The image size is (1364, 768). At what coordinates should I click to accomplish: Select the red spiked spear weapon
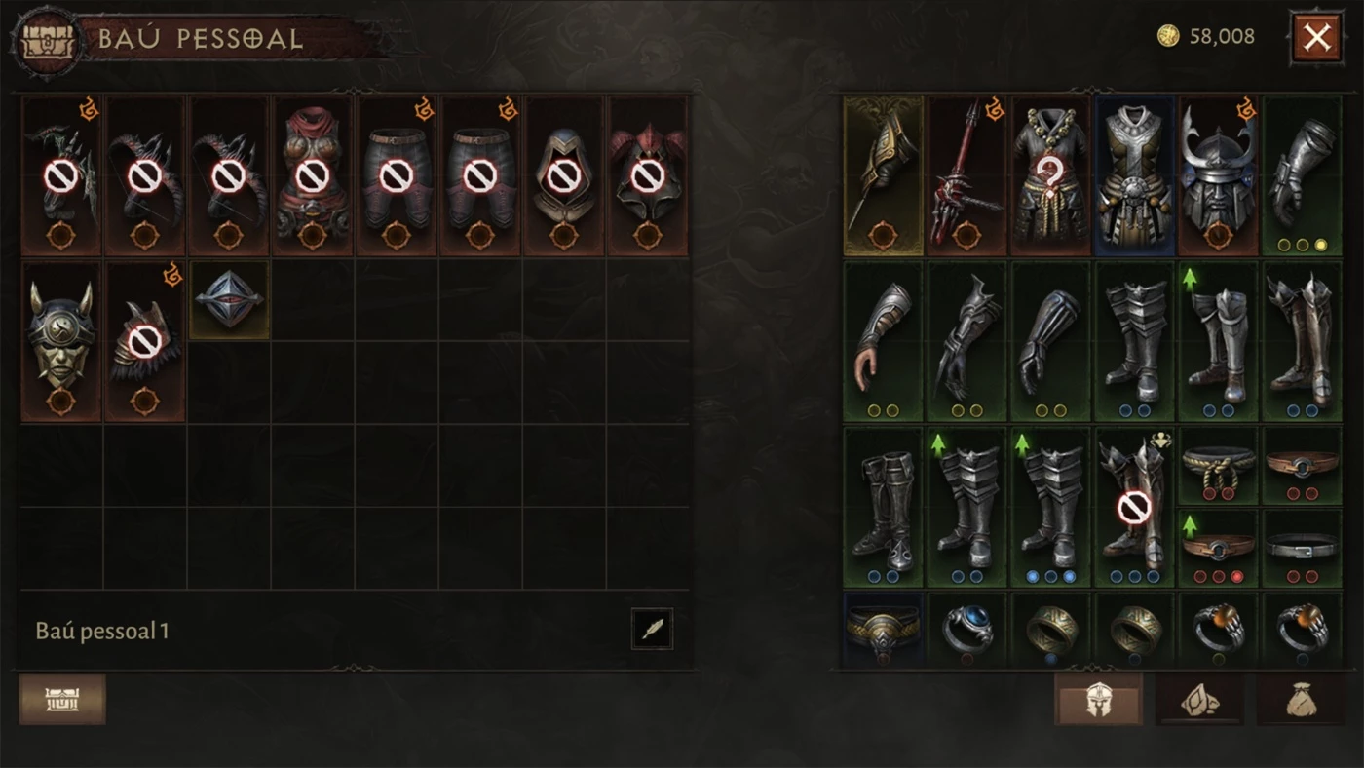click(967, 175)
